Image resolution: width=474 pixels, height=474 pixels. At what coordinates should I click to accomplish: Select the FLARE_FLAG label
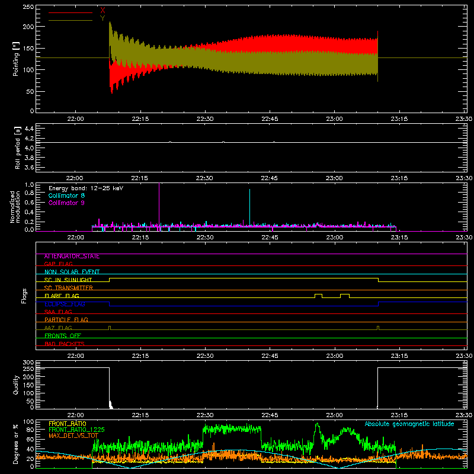click(x=62, y=296)
